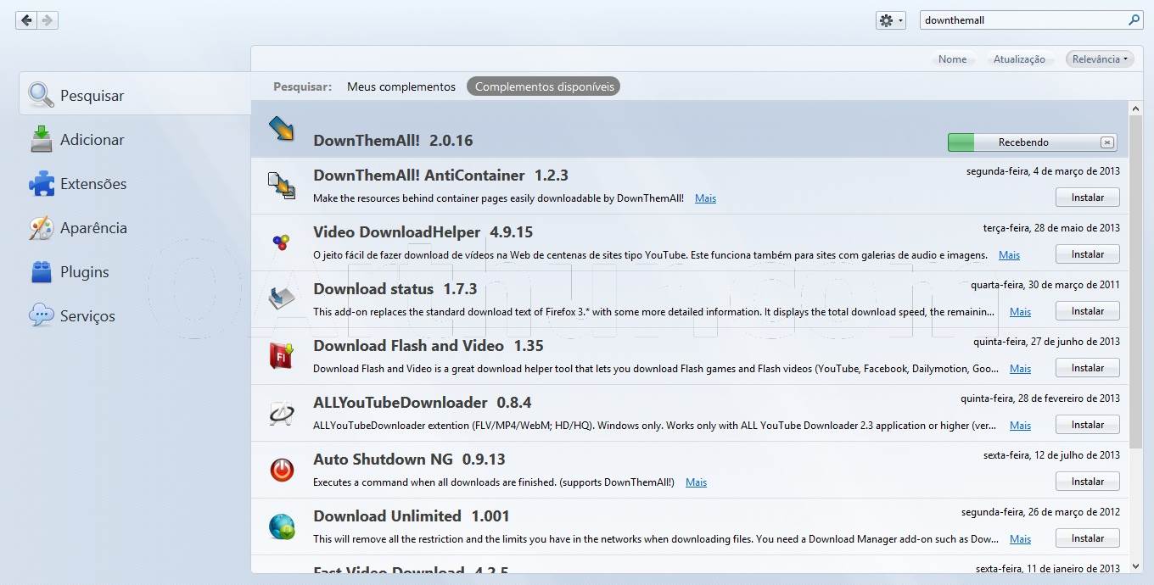Open the Relevância sort dropdown

[1100, 59]
